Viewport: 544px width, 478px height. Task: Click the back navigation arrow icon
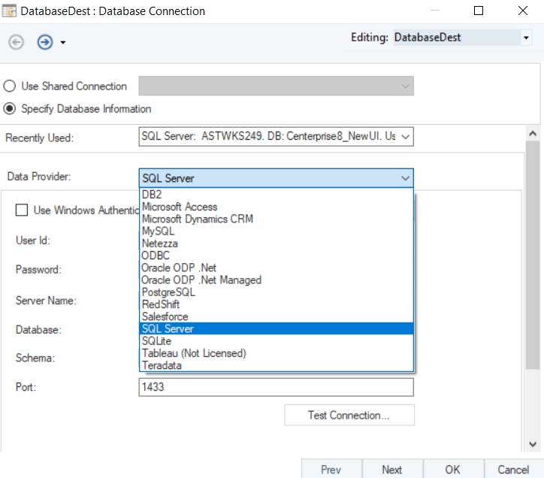pos(16,42)
